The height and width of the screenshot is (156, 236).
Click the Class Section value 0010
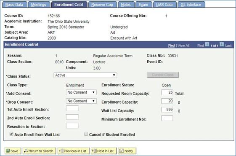(59, 62)
